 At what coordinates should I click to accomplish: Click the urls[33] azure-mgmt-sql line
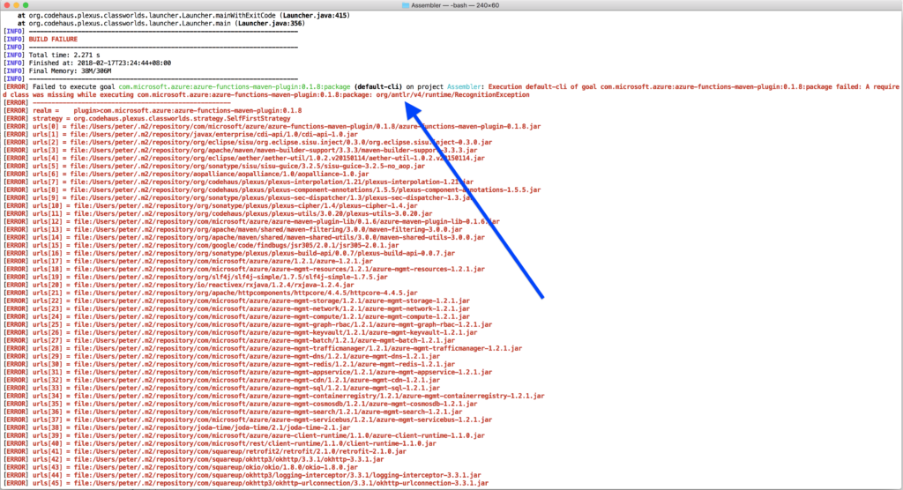[221, 388]
